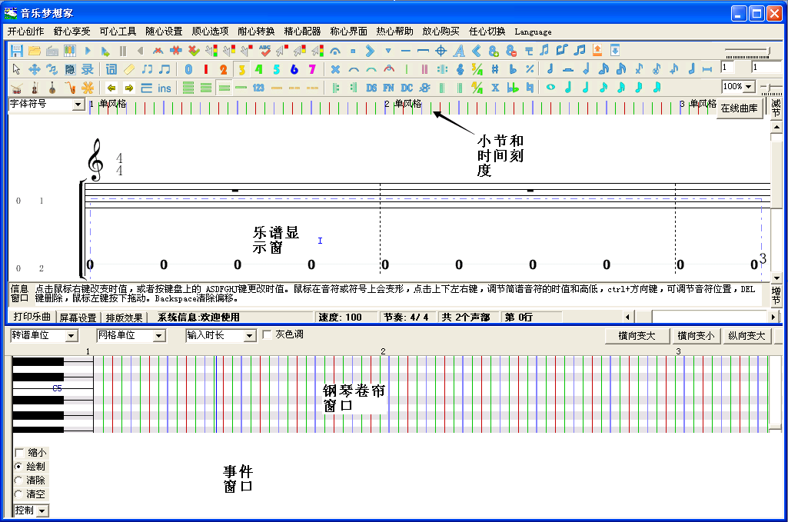Switch to the 屏幕设置 tab
This screenshot has width=788, height=522.
tap(78, 318)
